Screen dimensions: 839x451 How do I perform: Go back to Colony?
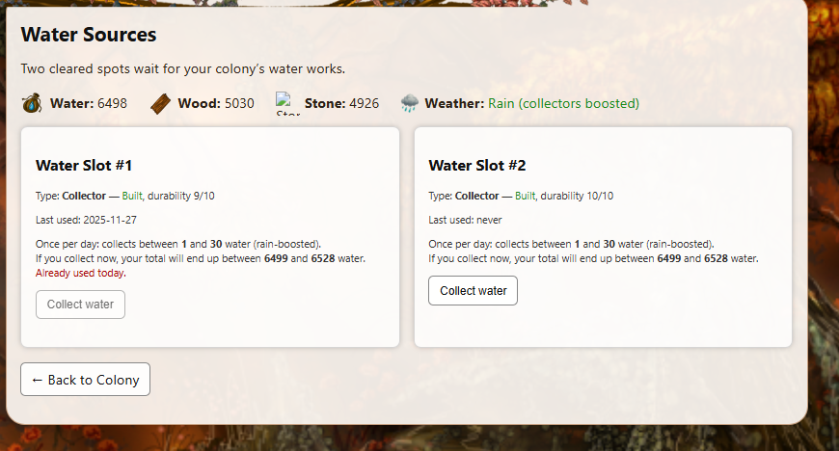(85, 380)
